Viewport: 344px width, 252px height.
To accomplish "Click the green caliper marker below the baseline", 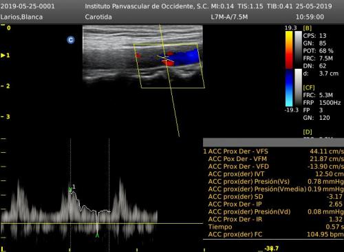I will click(x=97, y=235).
